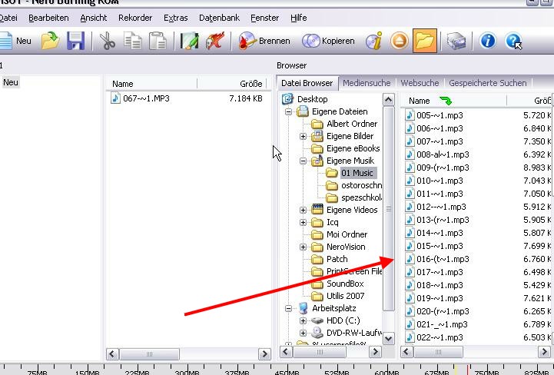554x375 pixels.
Task: Open the Datenbank menu
Action: click(x=220, y=18)
